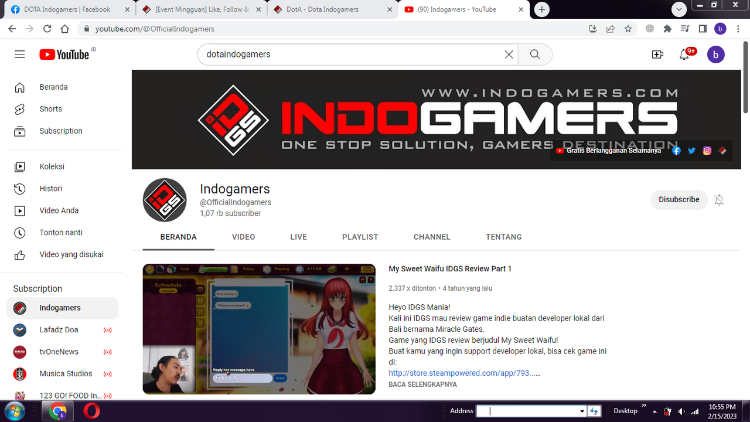The width and height of the screenshot is (750, 422).
Task: Select Indogamers in the subscription list
Action: point(63,308)
